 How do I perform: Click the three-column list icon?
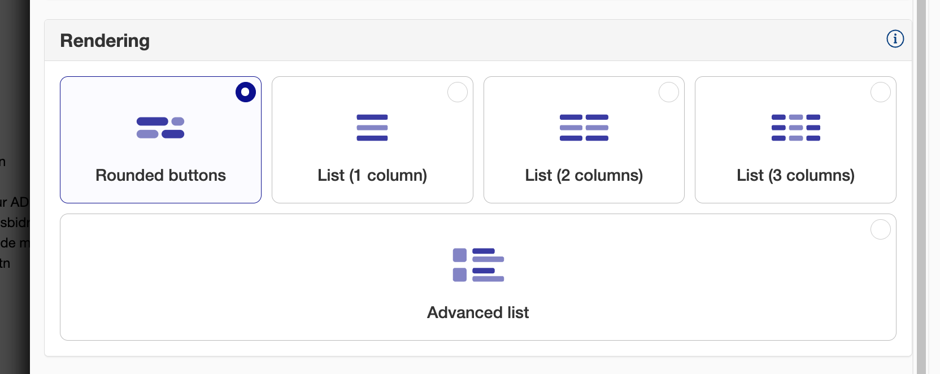point(795,128)
